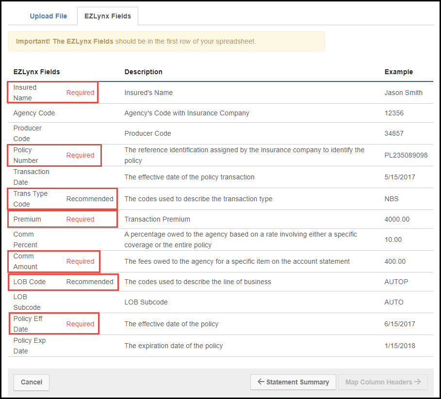
Task: Click the example value AUTO
Action: coord(394,302)
